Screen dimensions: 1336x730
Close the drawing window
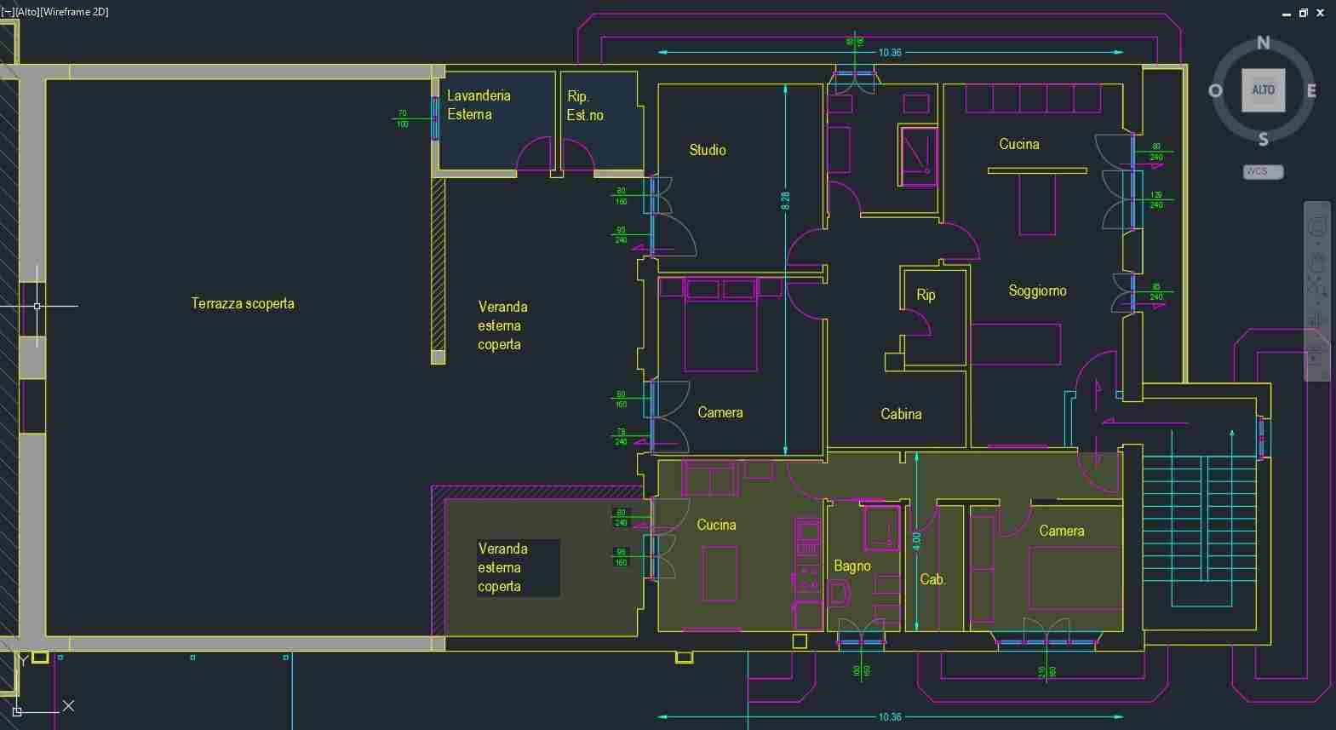1321,13
